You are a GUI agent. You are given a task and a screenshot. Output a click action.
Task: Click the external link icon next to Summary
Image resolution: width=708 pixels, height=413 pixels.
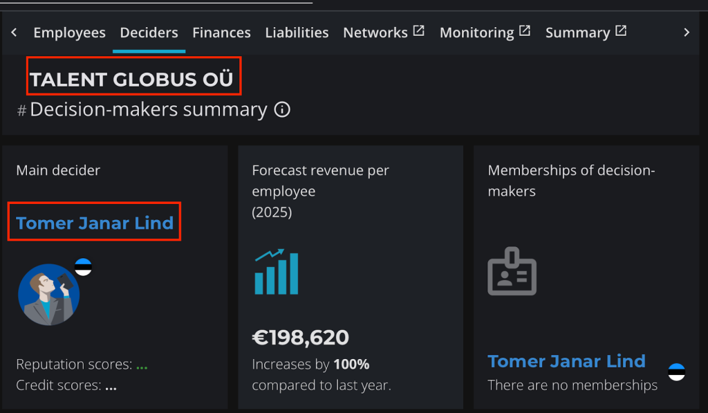(621, 31)
